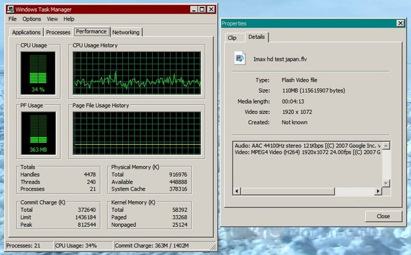Click the horizontal scroll left arrow
Image resolution: width=411 pixels, height=255 pixels.
(x=237, y=191)
